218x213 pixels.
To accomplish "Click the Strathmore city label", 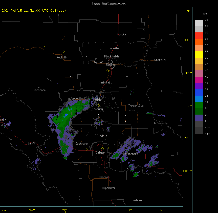I will click(x=130, y=154).
